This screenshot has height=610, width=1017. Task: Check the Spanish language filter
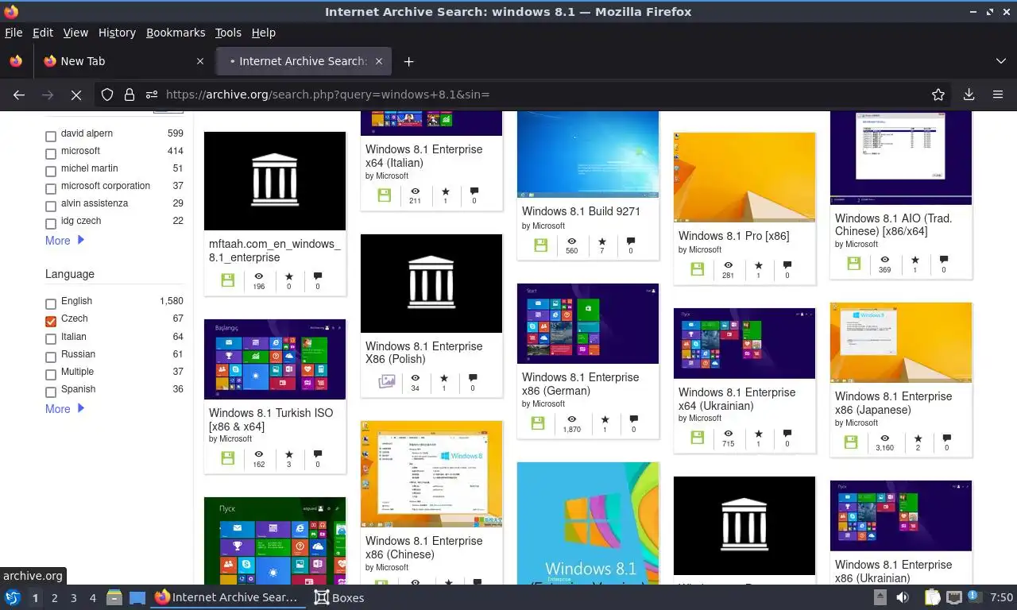(x=51, y=391)
